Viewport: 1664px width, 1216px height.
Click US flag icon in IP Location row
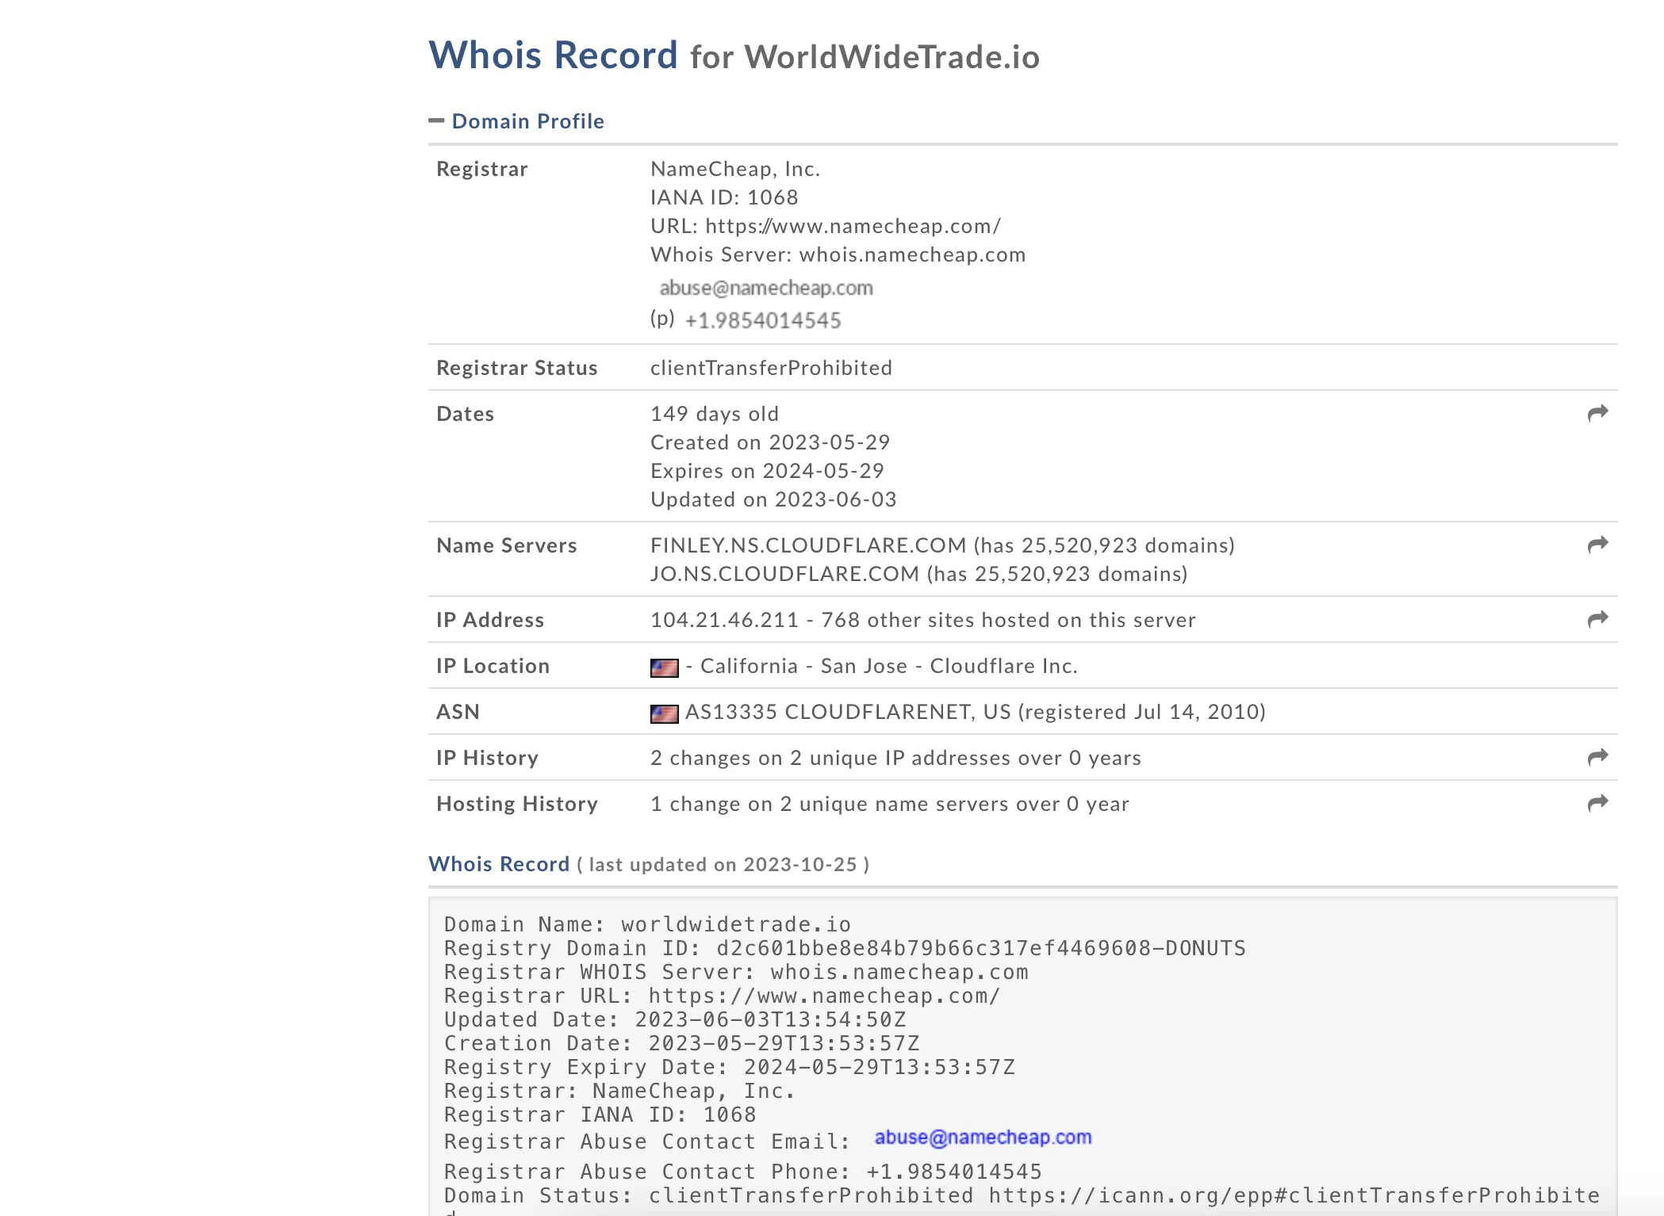(664, 667)
